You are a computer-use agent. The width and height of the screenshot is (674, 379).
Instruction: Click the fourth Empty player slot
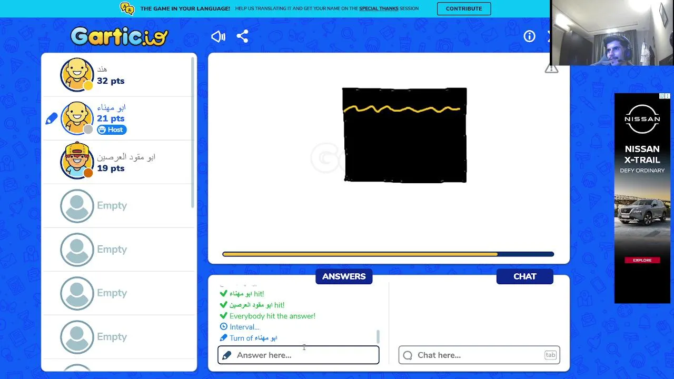pyautogui.click(x=118, y=336)
